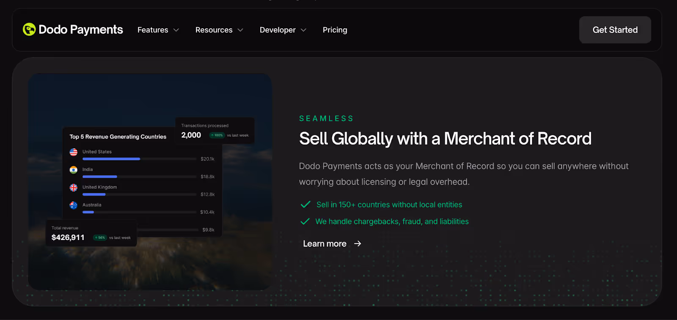Go to the Pricing page
The height and width of the screenshot is (320, 677).
point(335,30)
